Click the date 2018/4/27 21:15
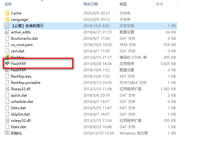Image resolution: width=203 pixels, height=142 pixels. click(98, 32)
